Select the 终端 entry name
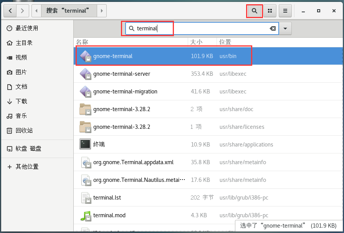Screen dimensions: 344x233 pyautogui.click(x=99, y=145)
